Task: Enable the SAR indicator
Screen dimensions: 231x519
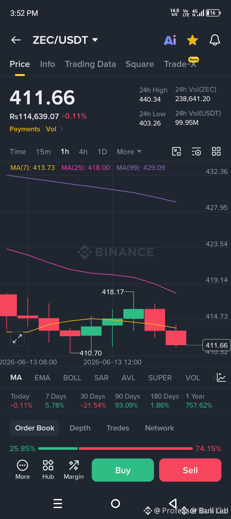Action: tap(101, 378)
